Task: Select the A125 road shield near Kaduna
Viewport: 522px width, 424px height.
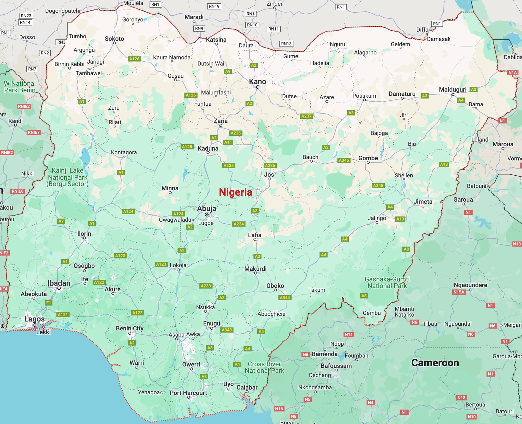Action: pyautogui.click(x=187, y=147)
